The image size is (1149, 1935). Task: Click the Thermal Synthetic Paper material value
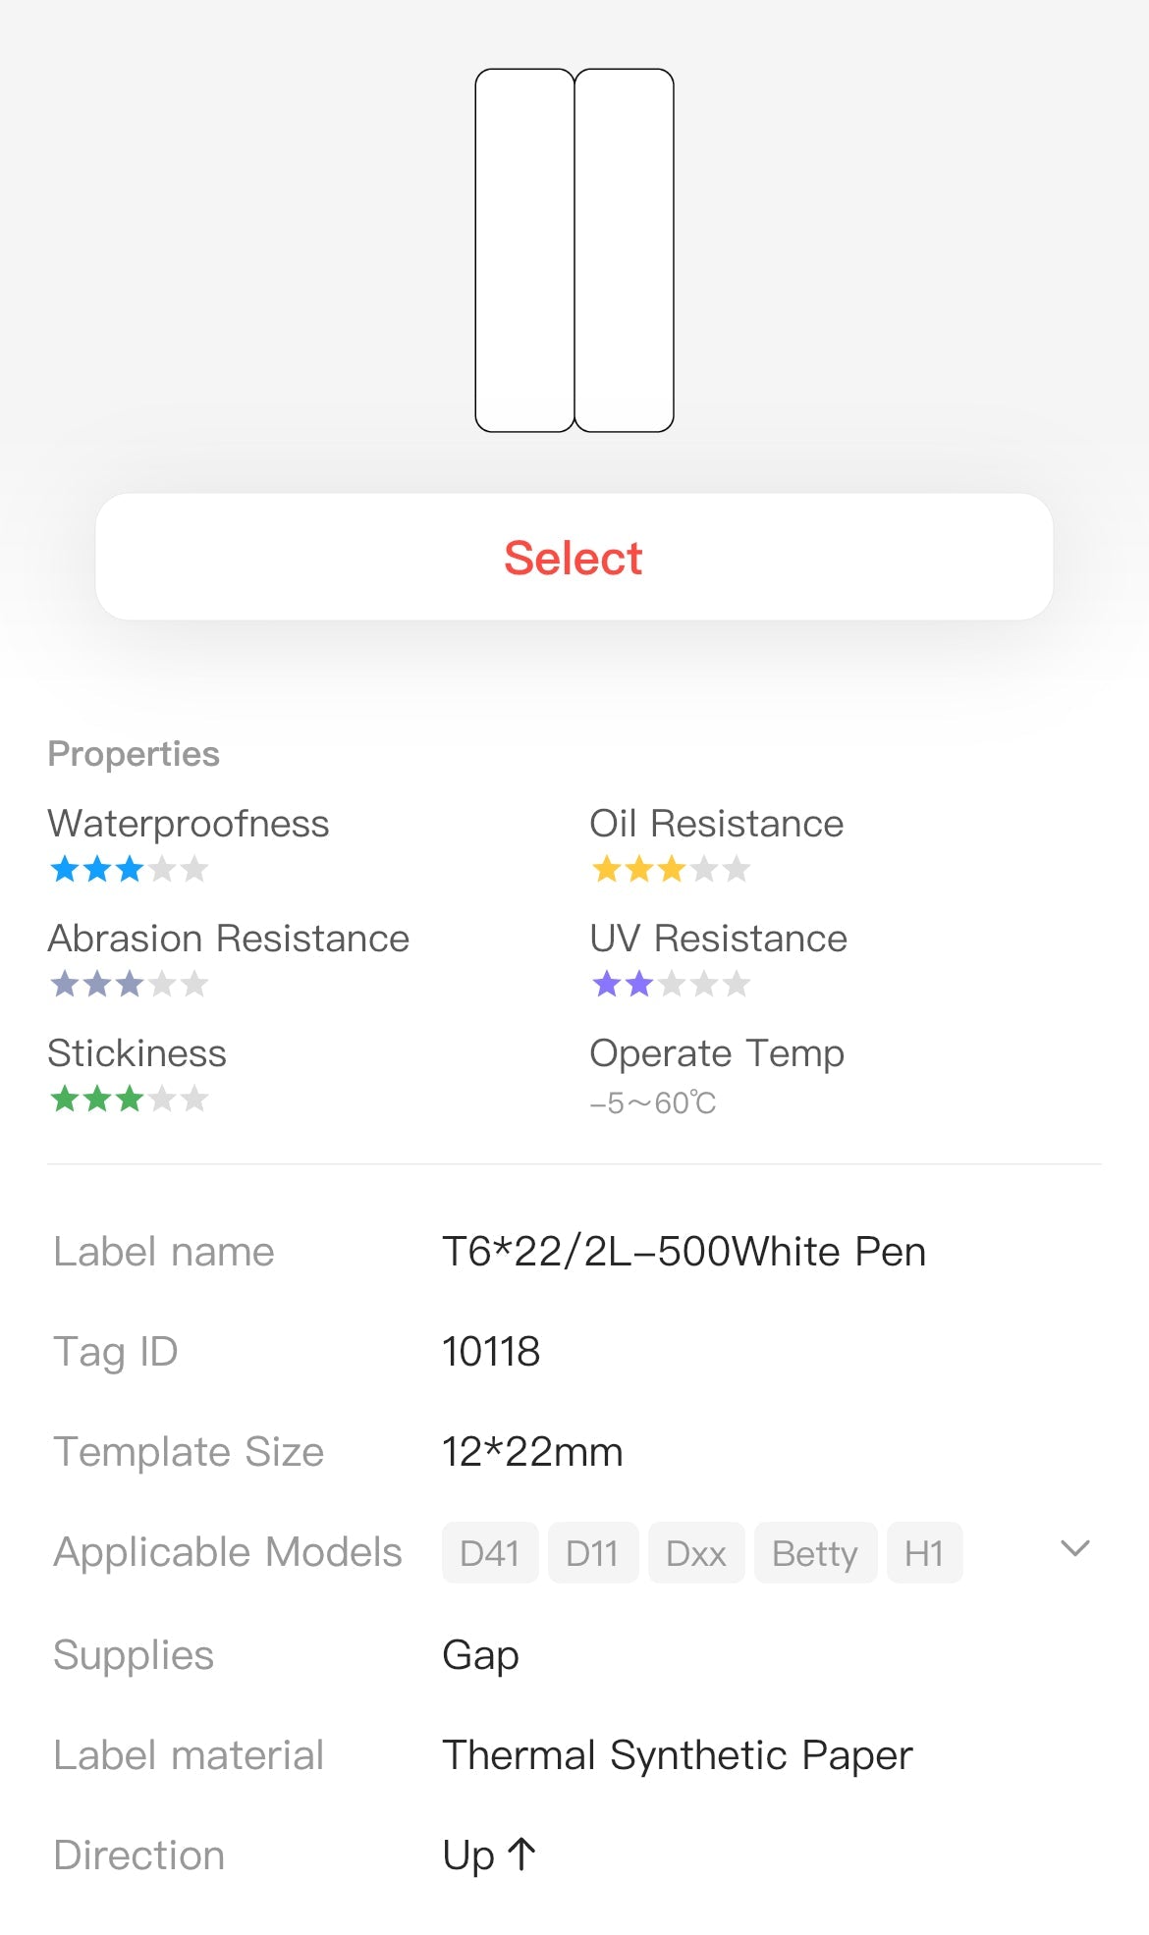678,1755
